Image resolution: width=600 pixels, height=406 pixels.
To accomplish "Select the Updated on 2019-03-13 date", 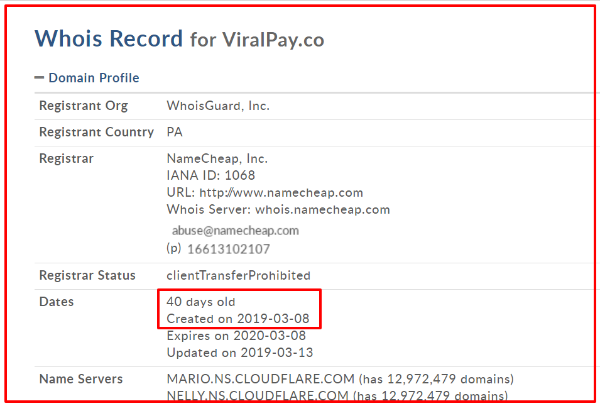I will point(240,353).
